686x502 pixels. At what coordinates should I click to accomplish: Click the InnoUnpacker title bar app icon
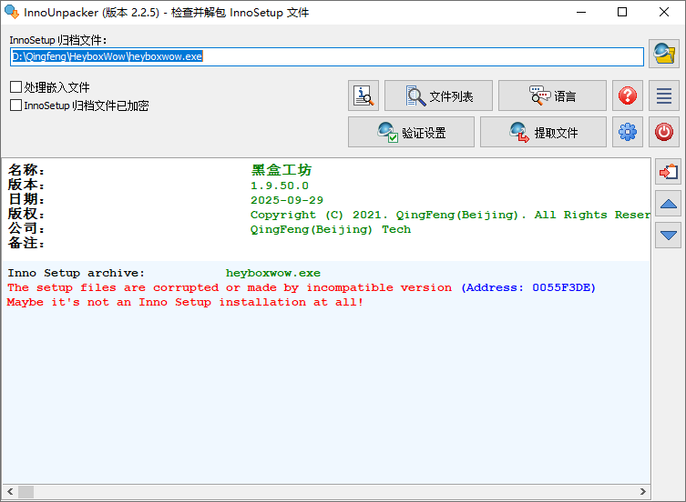coord(12,12)
